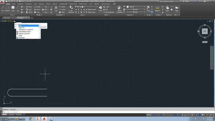Click the help search keyword field
Image resolution: width=215 pixels, height=121 pixels.
(169, 1)
